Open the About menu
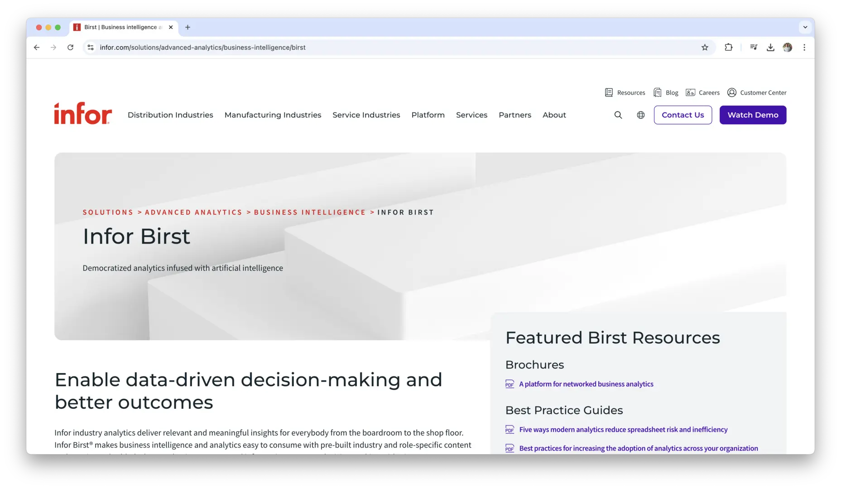The image size is (841, 489). tap(554, 115)
